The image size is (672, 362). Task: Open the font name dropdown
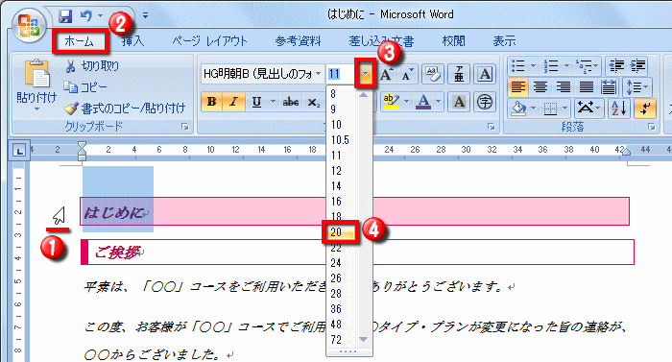coord(318,74)
